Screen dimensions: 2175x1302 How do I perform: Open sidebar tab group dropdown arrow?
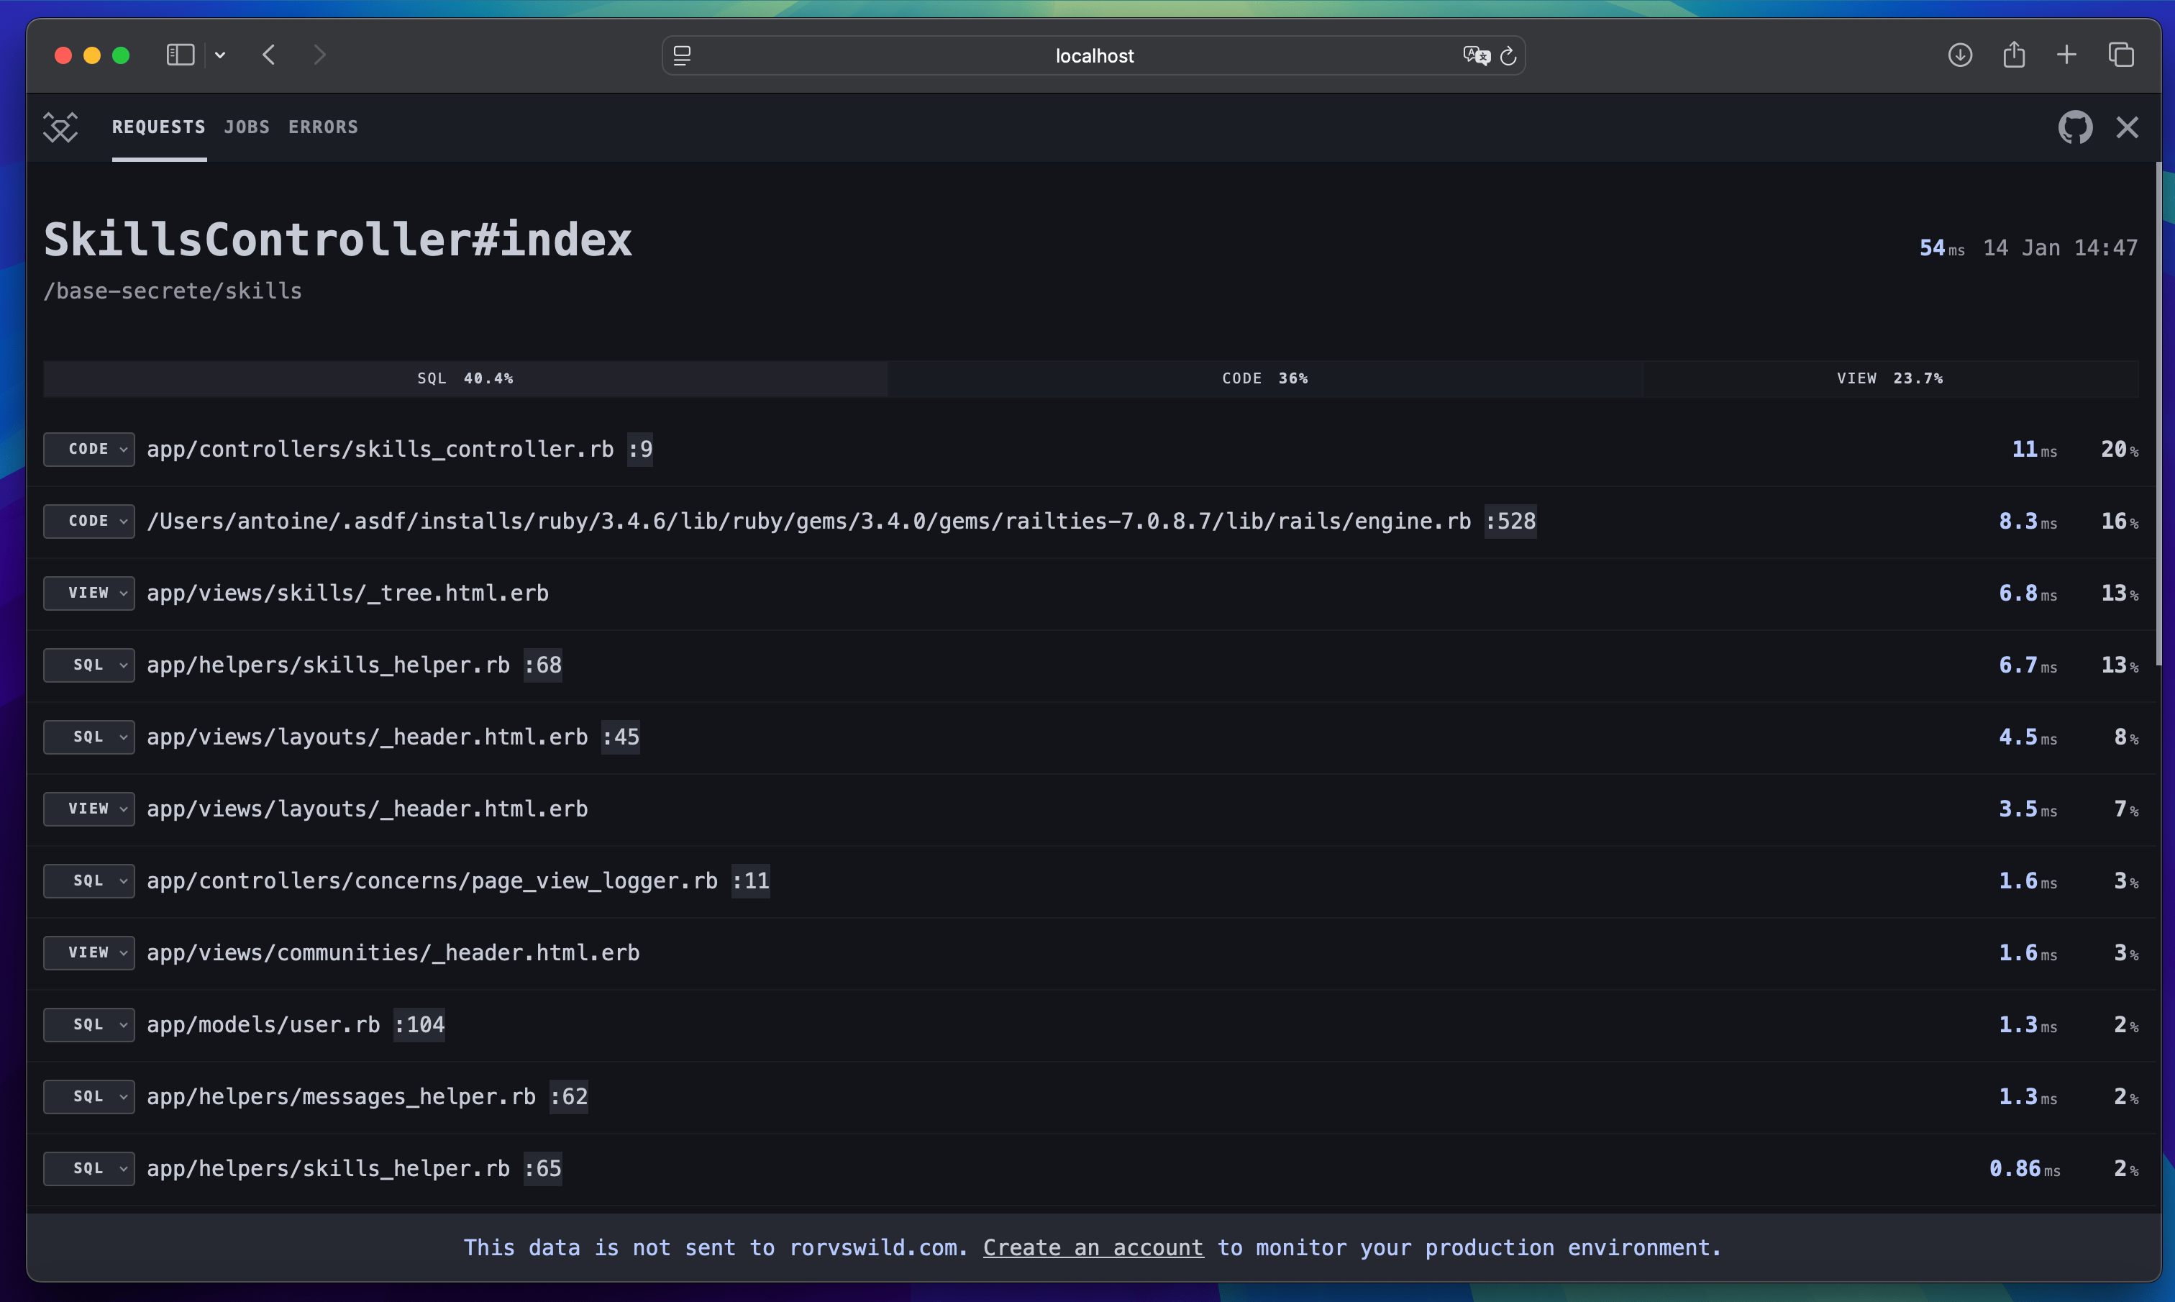(x=220, y=55)
